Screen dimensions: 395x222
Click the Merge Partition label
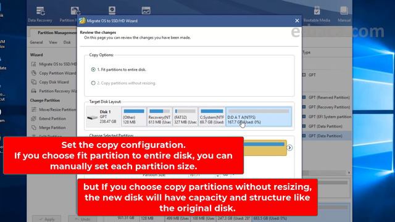[x=52, y=128]
